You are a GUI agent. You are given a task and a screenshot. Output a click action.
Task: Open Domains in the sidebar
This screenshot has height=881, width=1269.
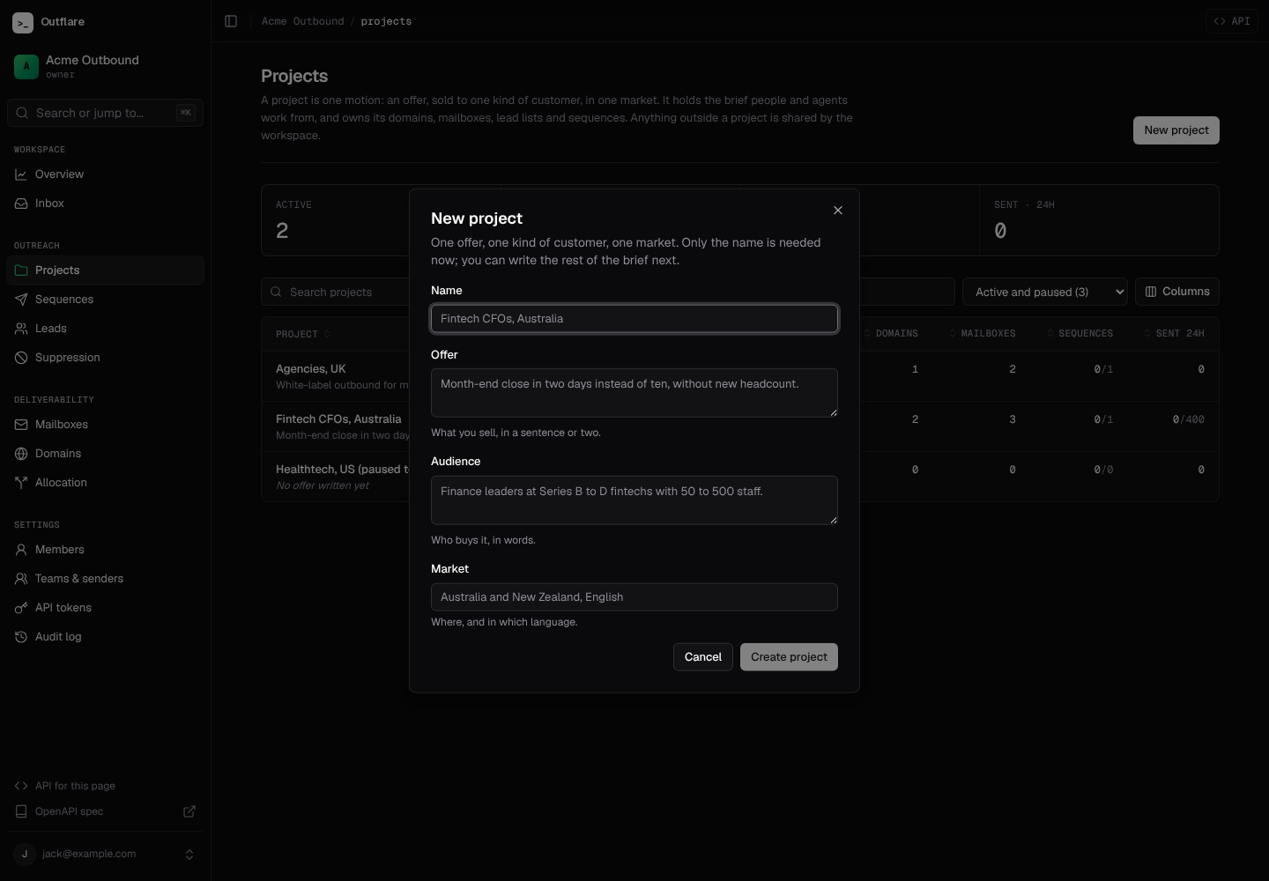(x=106, y=454)
